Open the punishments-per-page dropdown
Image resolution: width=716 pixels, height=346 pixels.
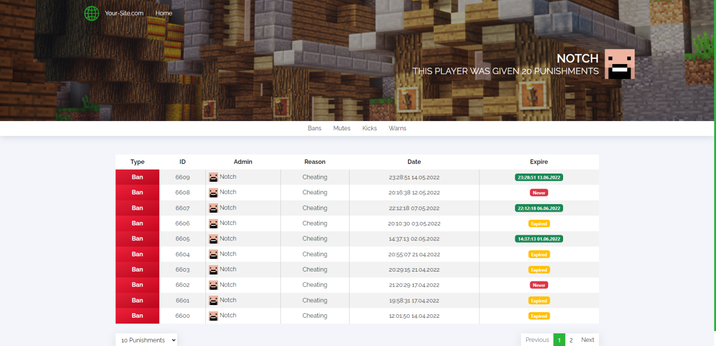147,340
